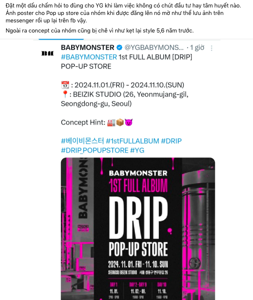Open the tweet's three-dot more menu
The height and width of the screenshot is (300, 253).
(x=211, y=48)
